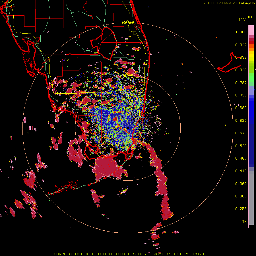Select the 0.627 color scale value
This screenshot has width=256, height=256.
click(x=241, y=121)
